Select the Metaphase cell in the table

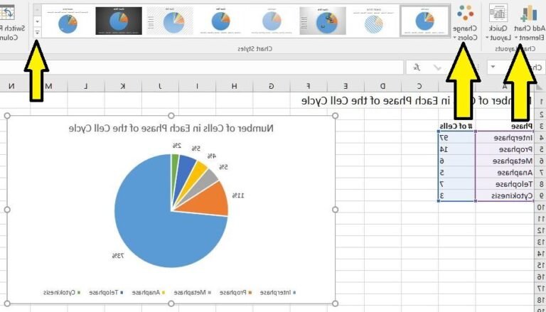(504, 161)
